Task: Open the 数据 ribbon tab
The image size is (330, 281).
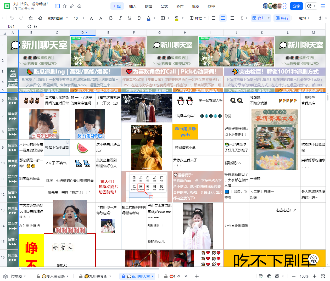Action: click(148, 6)
